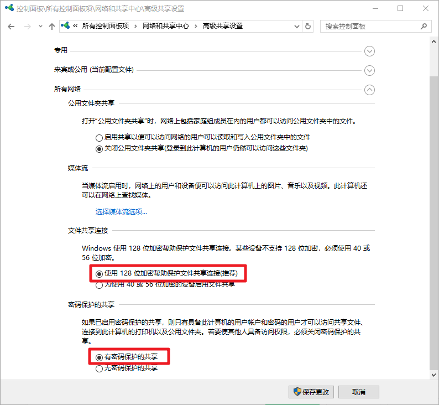Open 网络和共享中心 breadcrumb

[x=166, y=26]
